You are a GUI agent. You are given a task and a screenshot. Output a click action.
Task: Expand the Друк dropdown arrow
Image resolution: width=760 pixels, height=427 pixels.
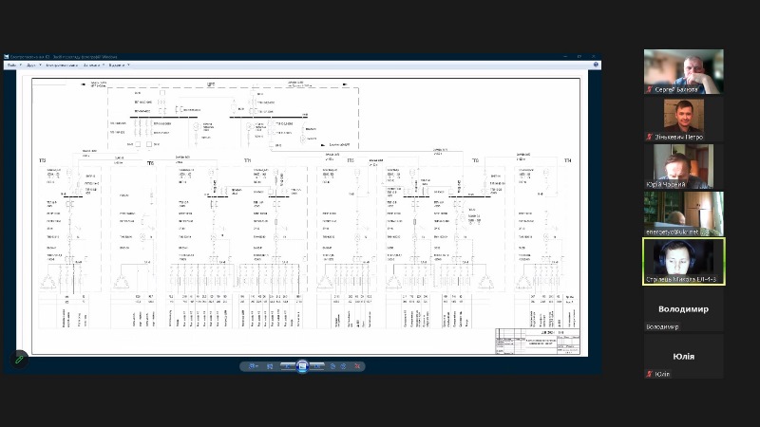pyautogui.click(x=40, y=65)
